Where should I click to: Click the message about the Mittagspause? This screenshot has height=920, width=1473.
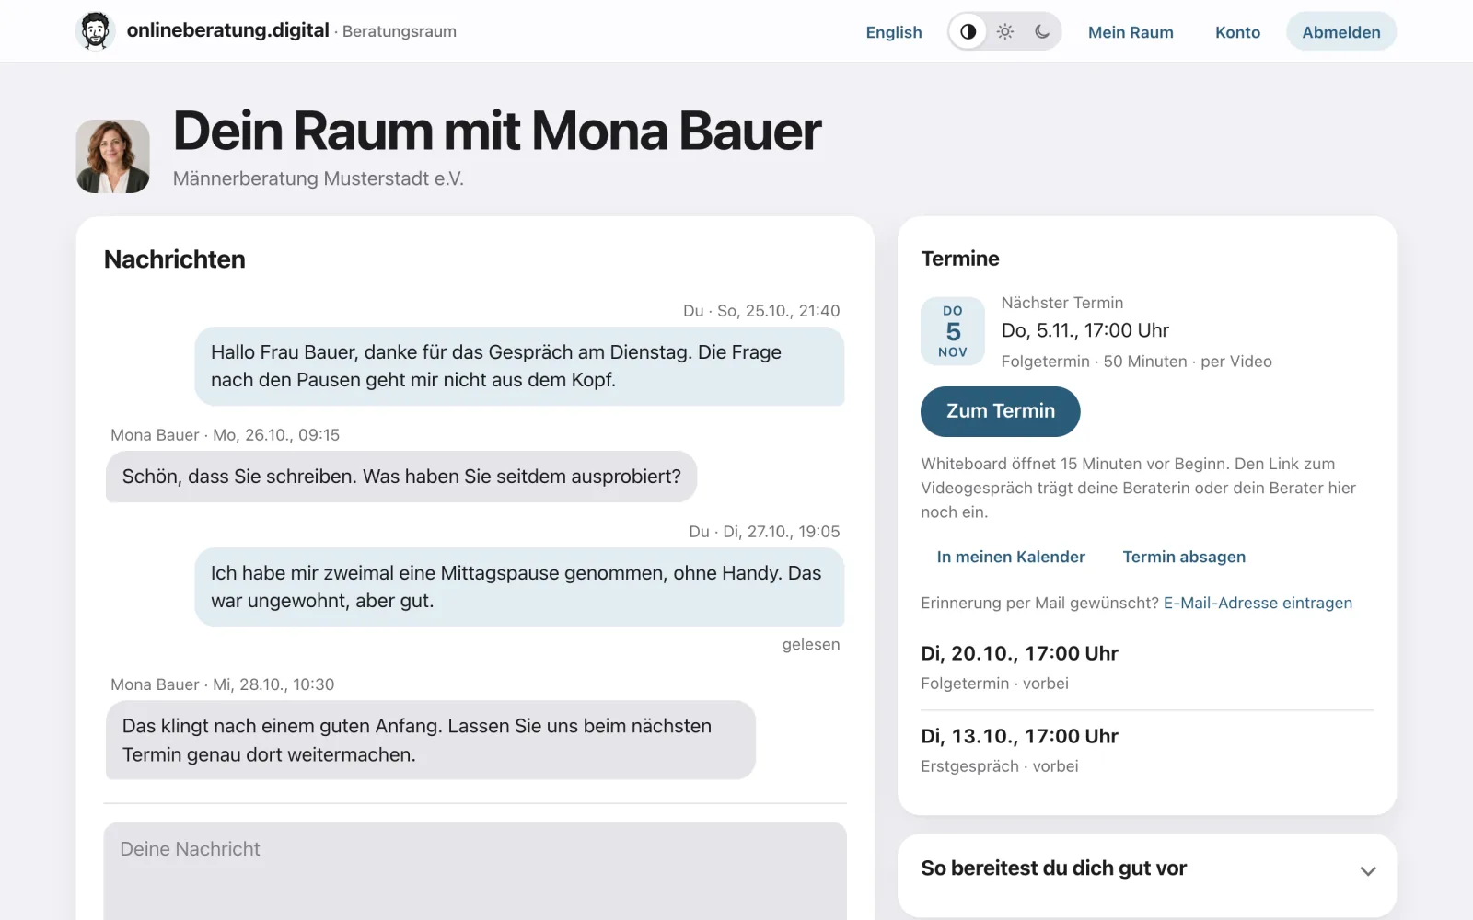point(519,587)
